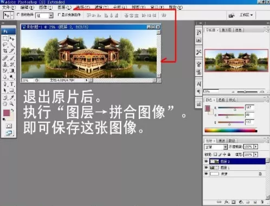
Task: Select the Move tool in toolbox
Action: tap(12, 38)
